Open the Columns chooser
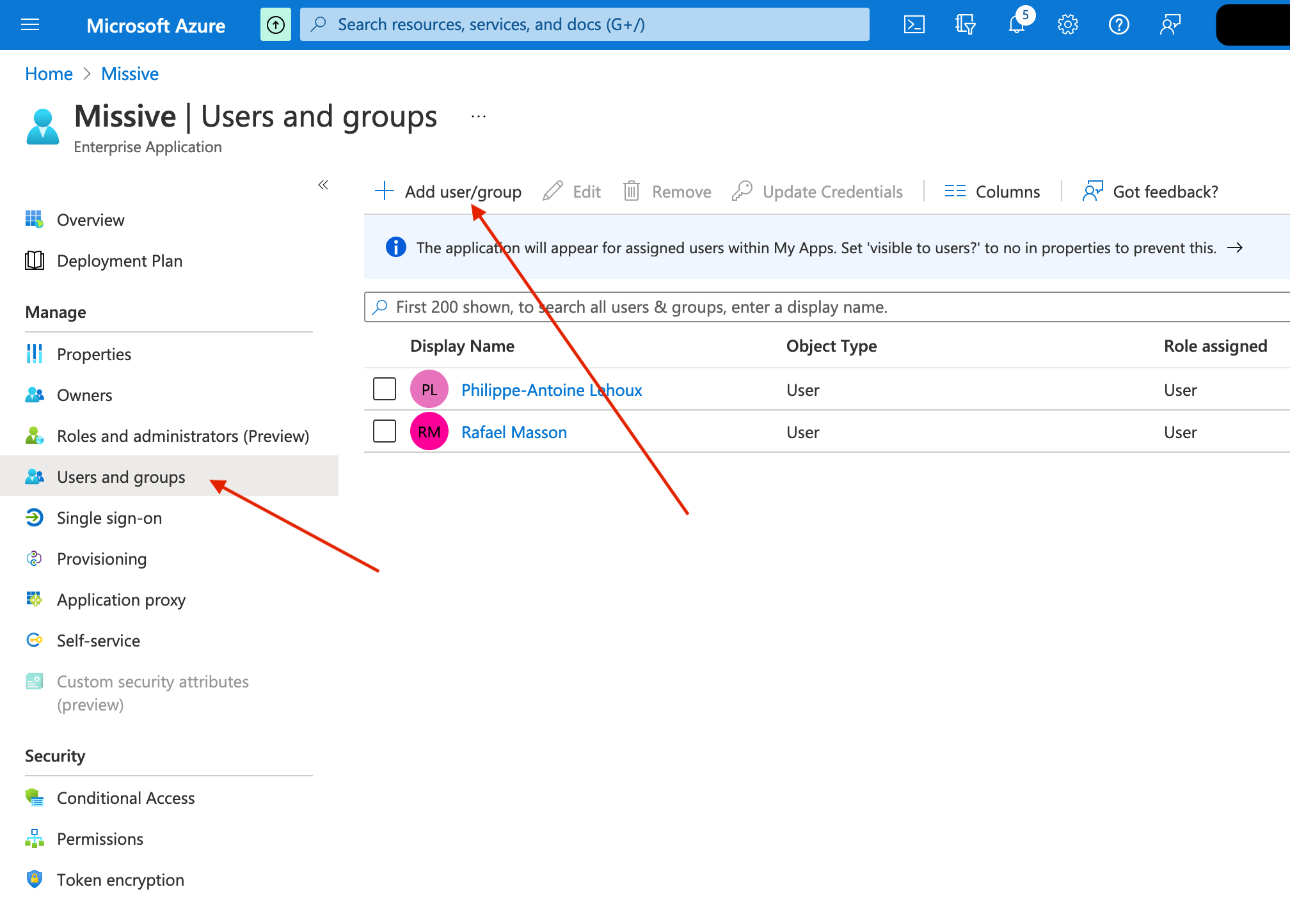The width and height of the screenshot is (1290, 910). click(992, 191)
